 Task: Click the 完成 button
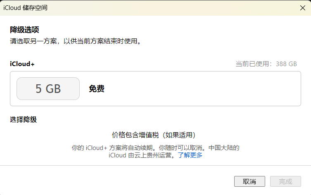(285, 181)
